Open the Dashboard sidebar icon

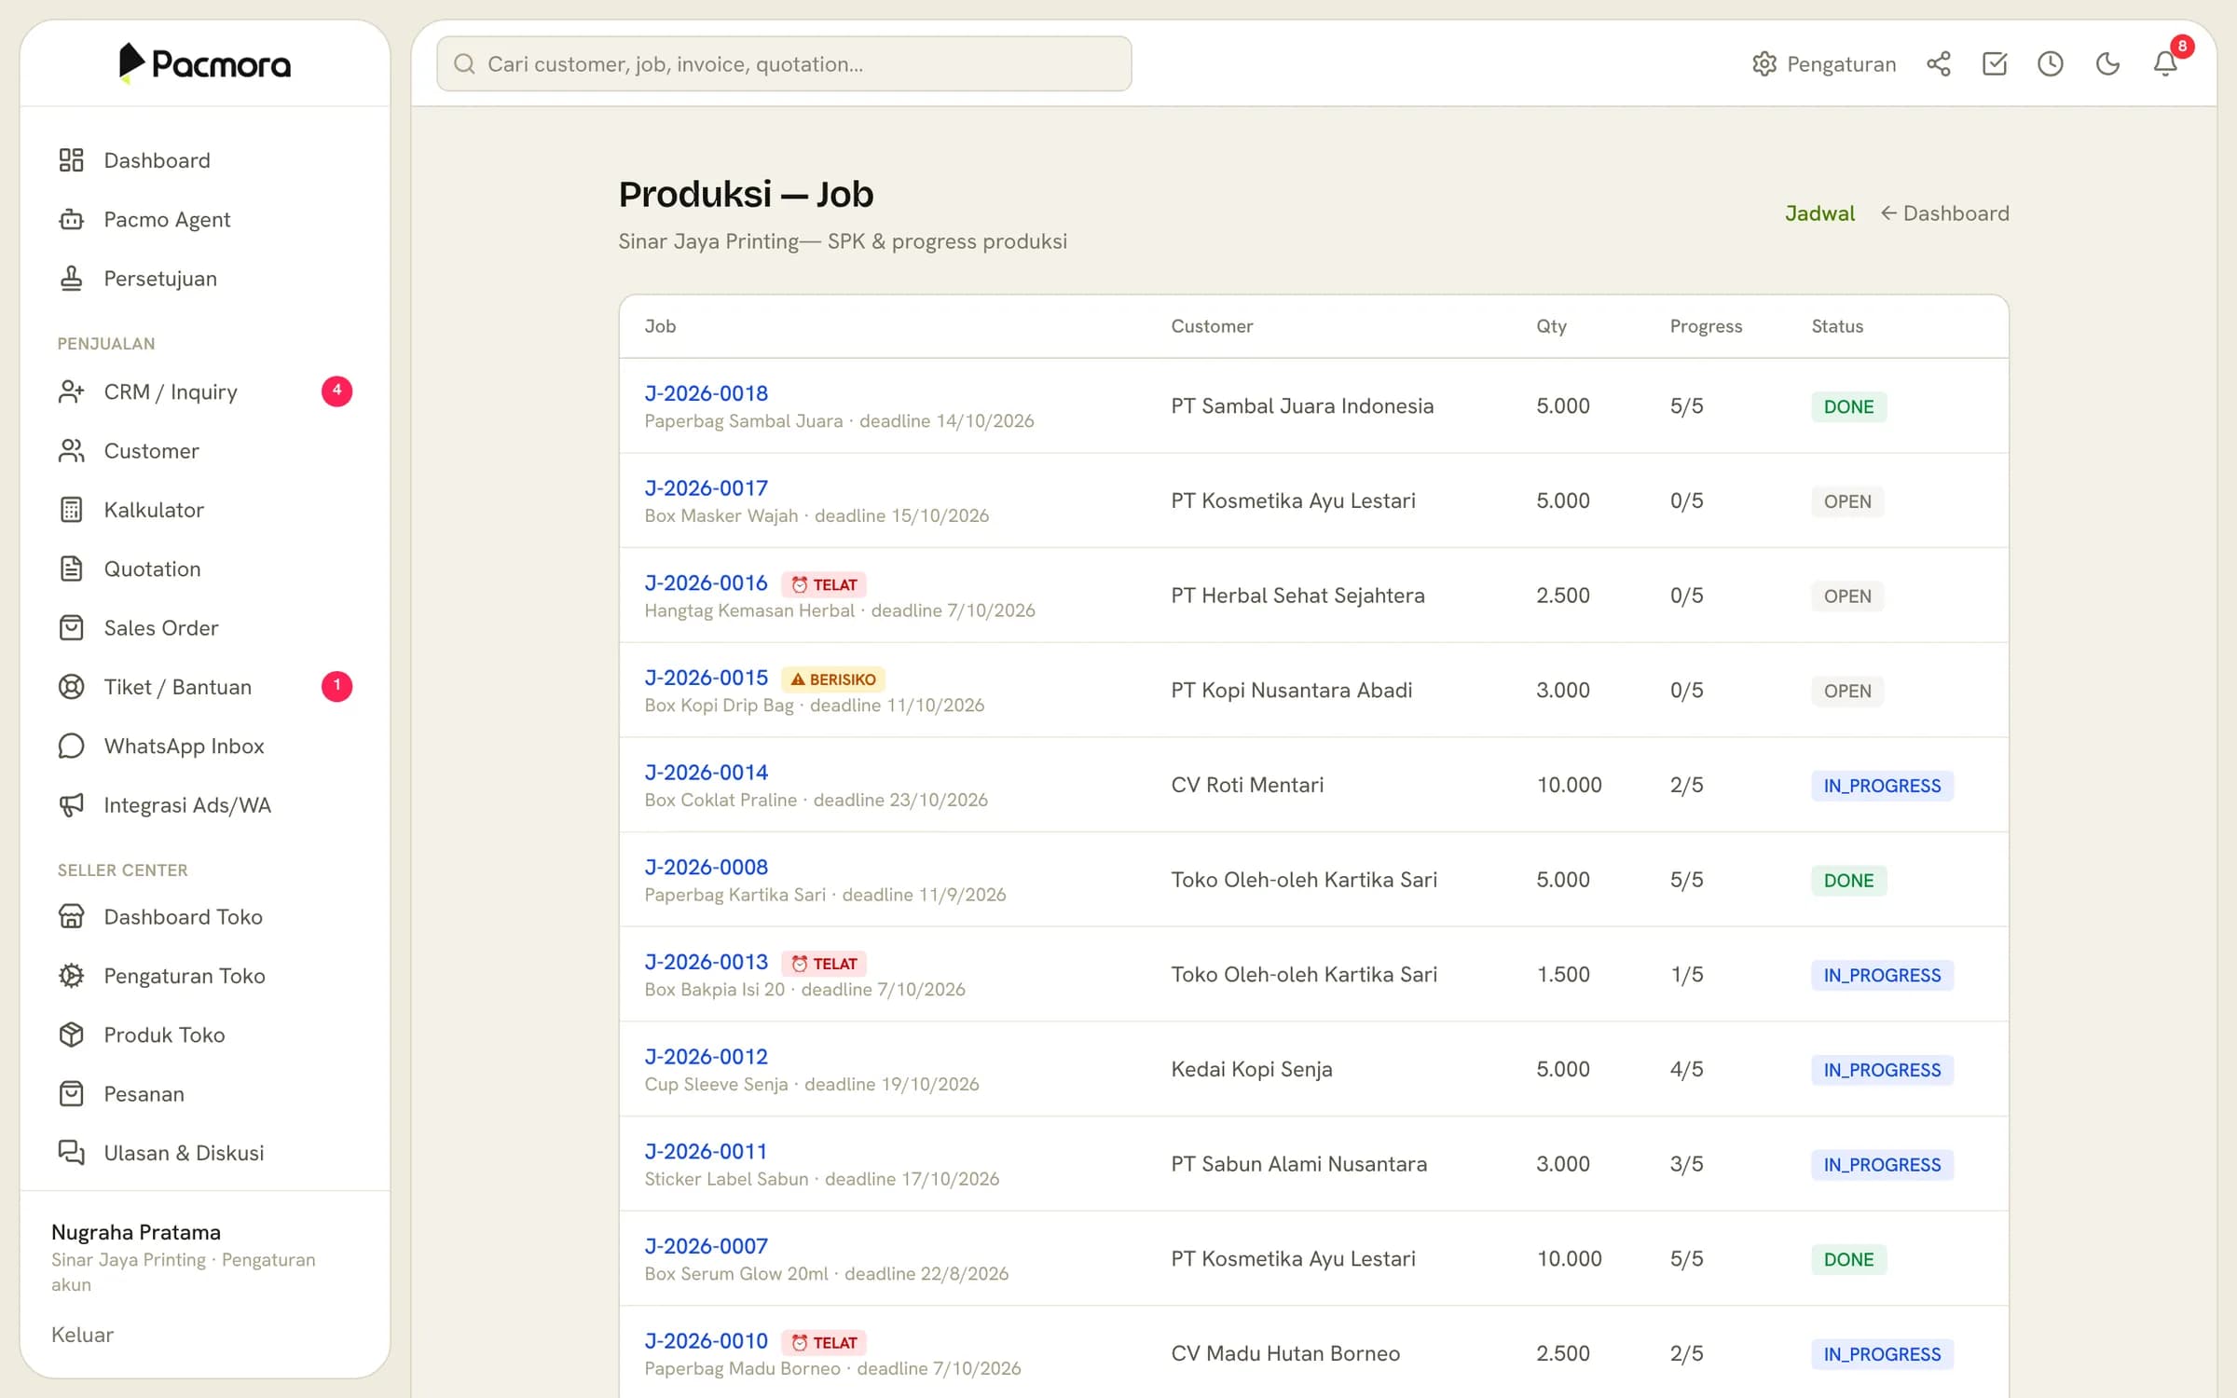coord(72,160)
